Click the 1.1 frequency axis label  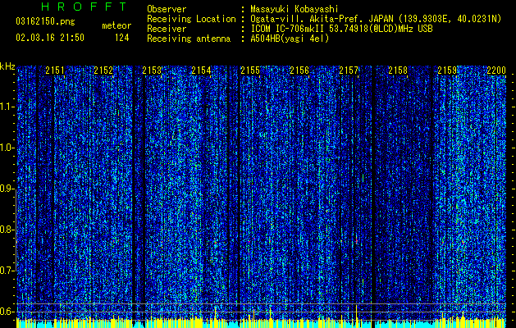(x=7, y=107)
